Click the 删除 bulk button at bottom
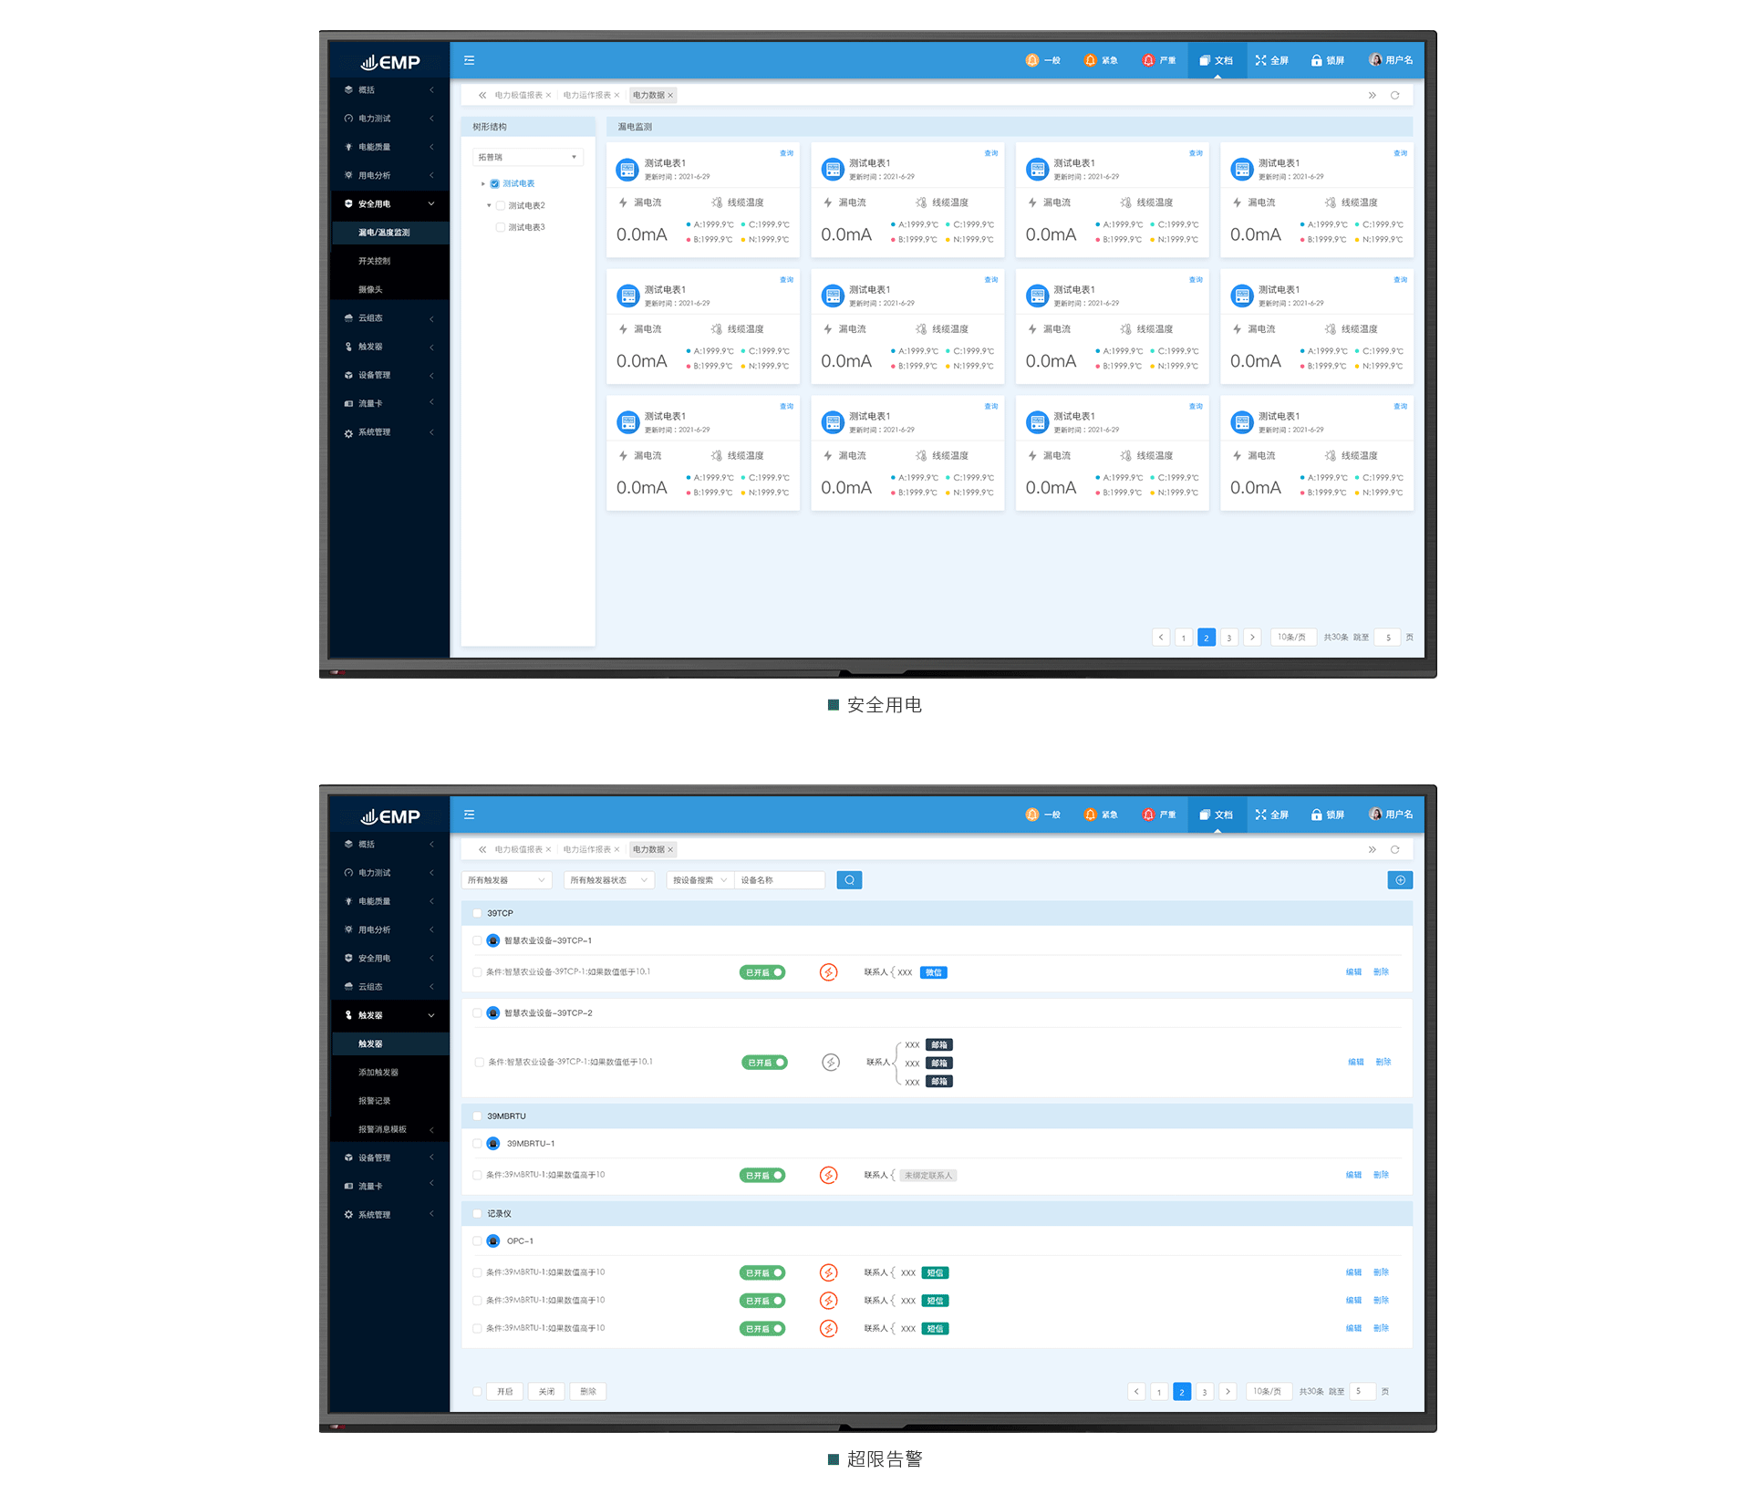This screenshot has width=1751, height=1505. click(x=588, y=1391)
